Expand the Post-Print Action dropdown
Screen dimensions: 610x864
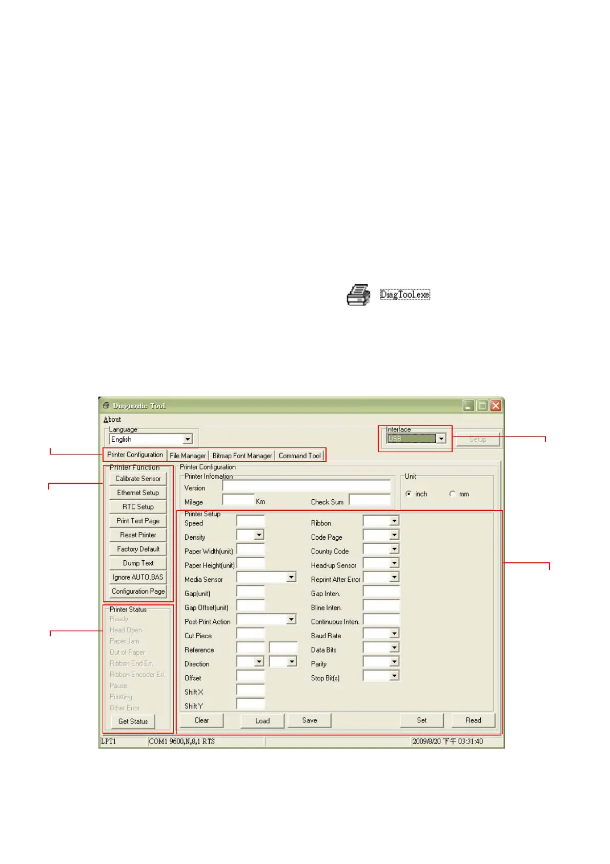[x=291, y=619]
